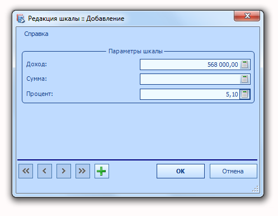278x216 pixels.
Task: Click the resize grip in the dialog corner
Action: pyautogui.click(x=255, y=189)
